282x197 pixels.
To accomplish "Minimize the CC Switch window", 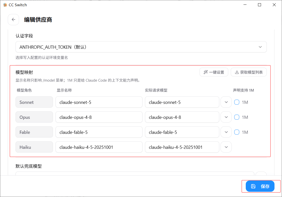I will 245,5.
